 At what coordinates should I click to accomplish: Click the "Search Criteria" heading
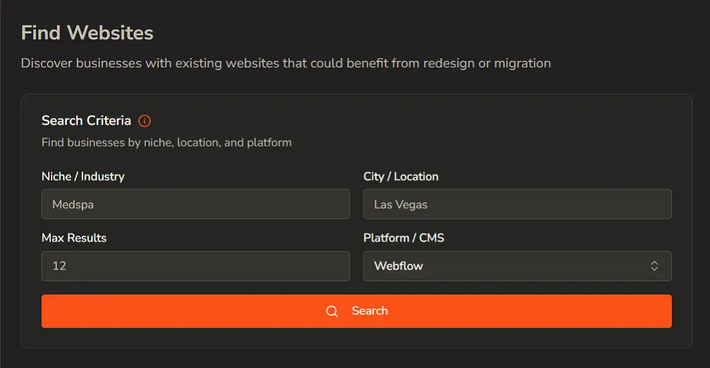(86, 121)
